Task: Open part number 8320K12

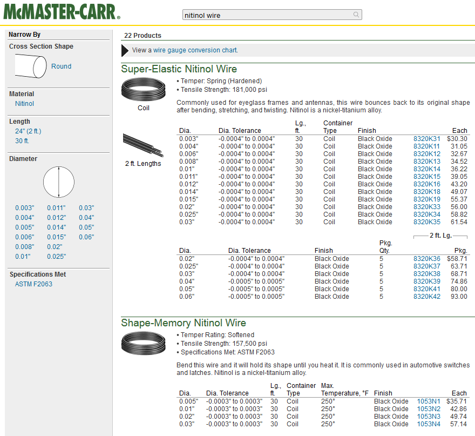Action: click(x=427, y=154)
